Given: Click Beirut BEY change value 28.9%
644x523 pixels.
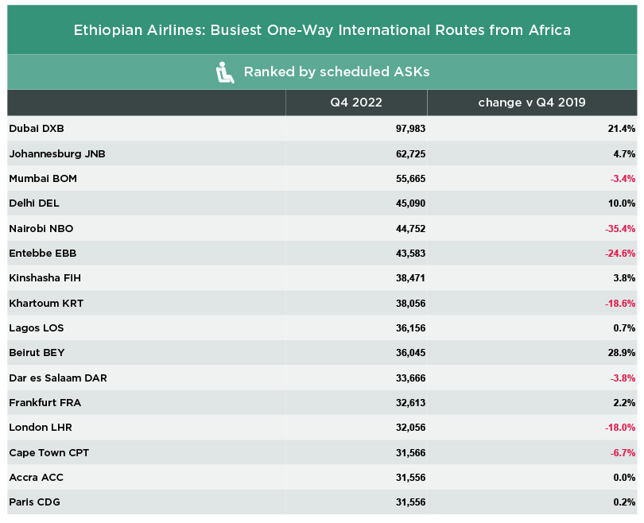Looking at the screenshot, I should (x=620, y=353).
